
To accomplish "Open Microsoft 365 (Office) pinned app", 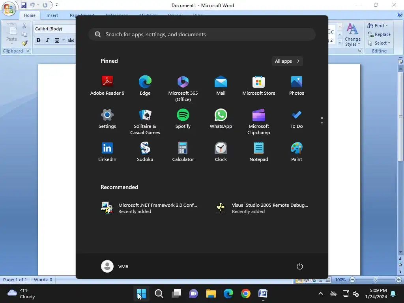I will 183,89.
